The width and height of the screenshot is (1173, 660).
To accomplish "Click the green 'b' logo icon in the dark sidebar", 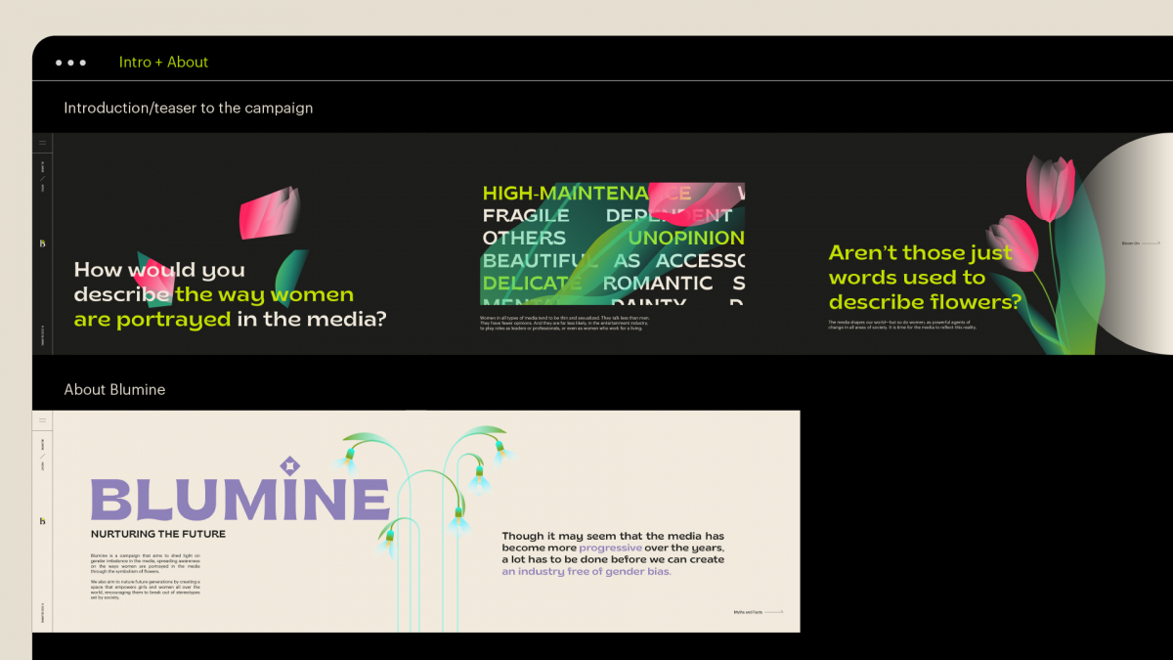I will [x=42, y=242].
